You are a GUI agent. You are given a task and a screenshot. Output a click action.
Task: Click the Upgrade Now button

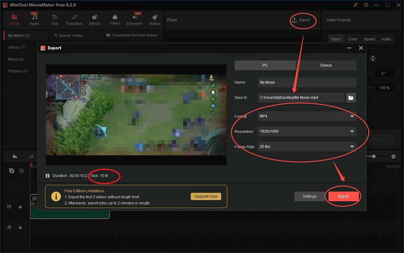[x=206, y=196]
